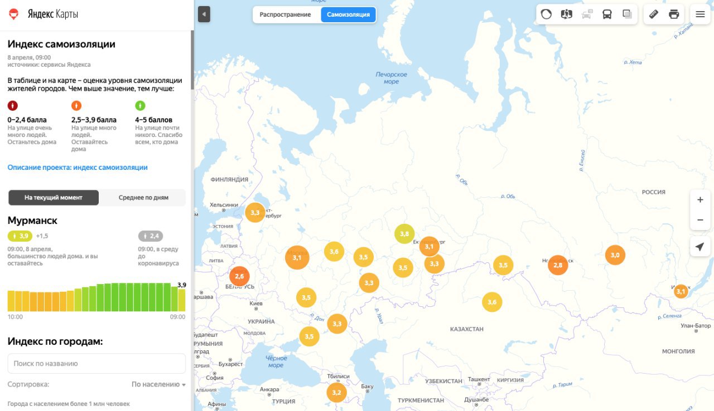This screenshot has height=411, width=714.
Task: Collapse the side panel with arrow button
Action: click(x=204, y=14)
